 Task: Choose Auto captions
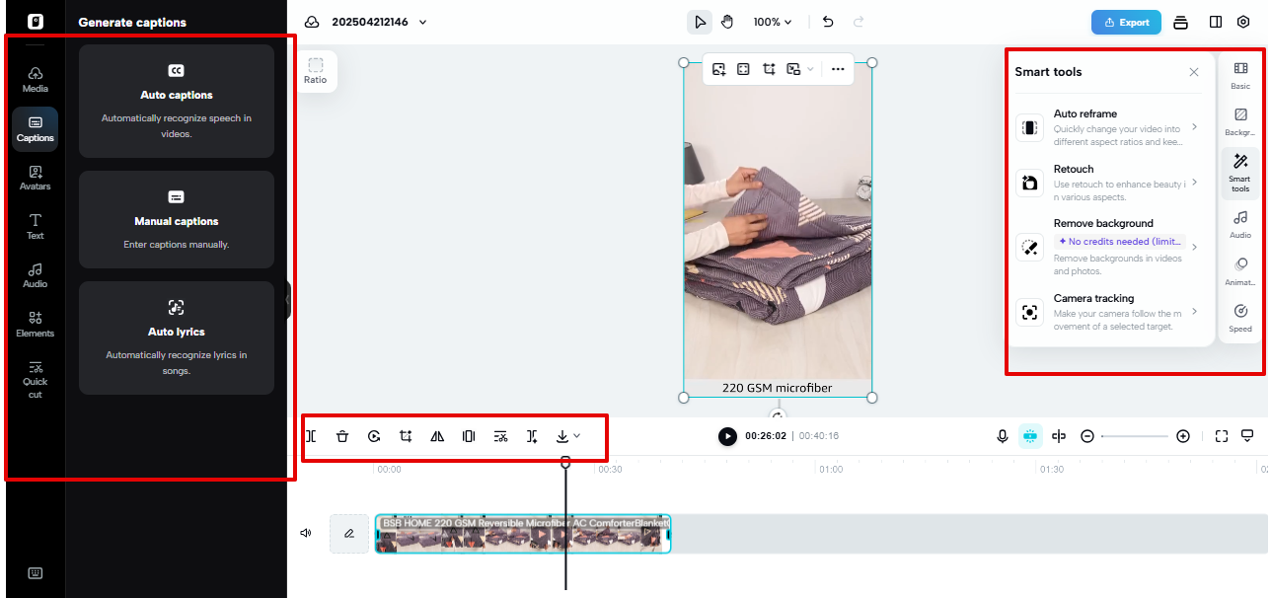tap(177, 101)
